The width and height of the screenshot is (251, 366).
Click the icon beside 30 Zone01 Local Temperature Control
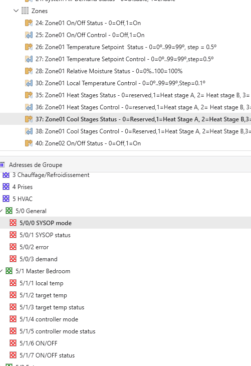tap(29, 83)
